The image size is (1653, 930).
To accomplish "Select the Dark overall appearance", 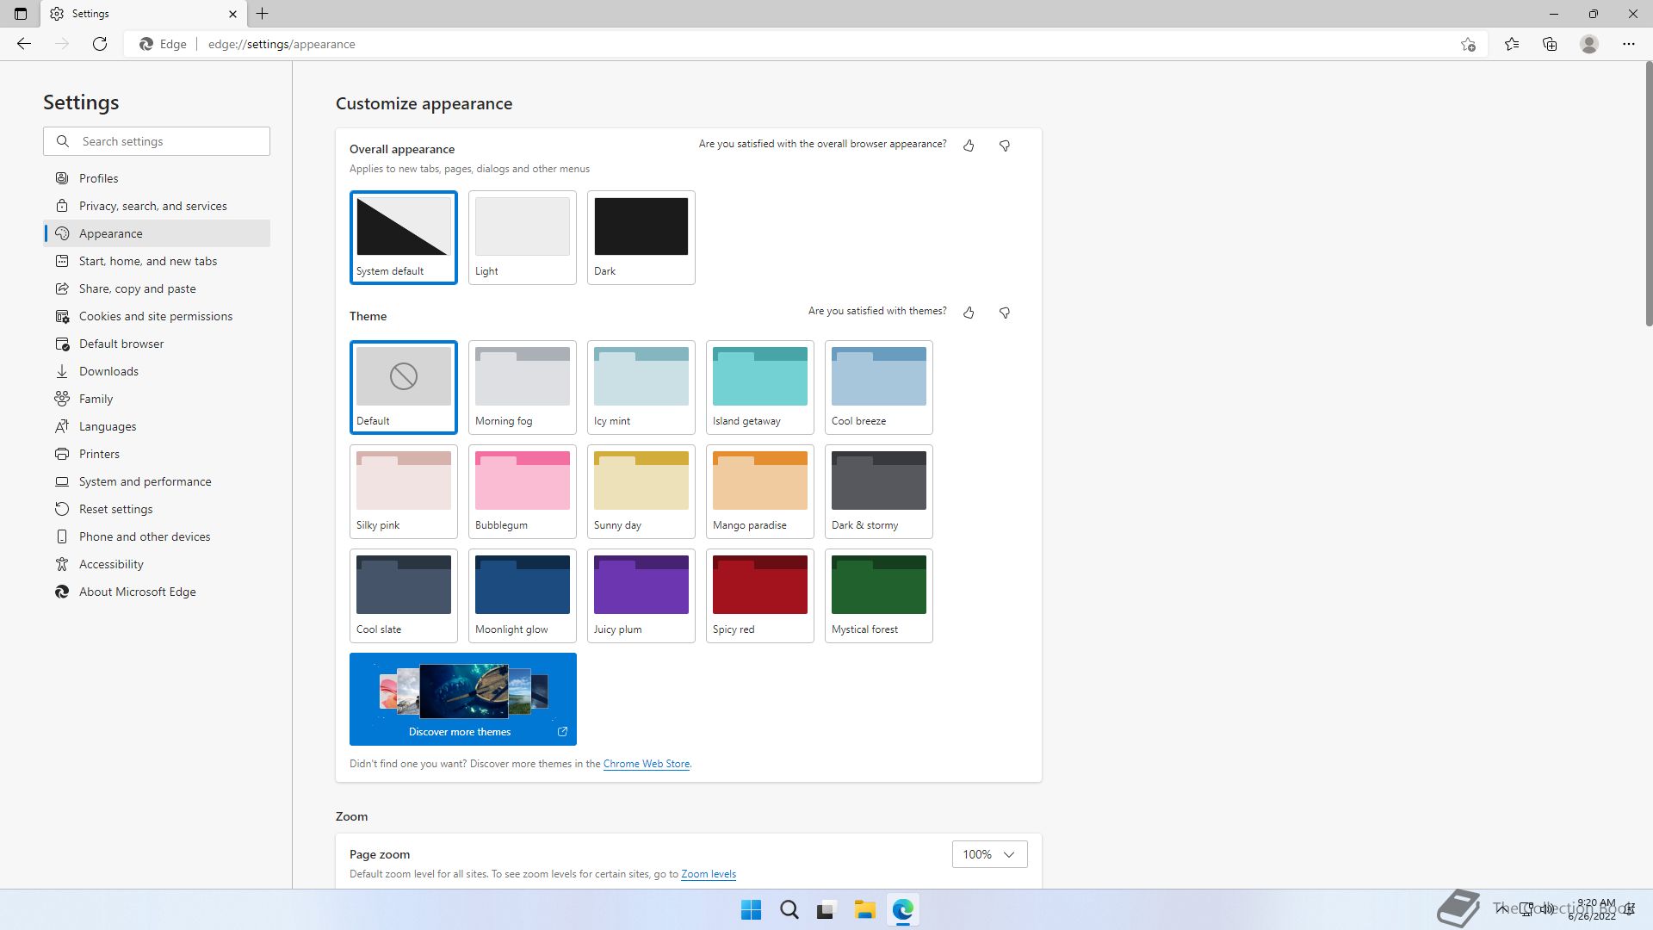I will [x=641, y=237].
